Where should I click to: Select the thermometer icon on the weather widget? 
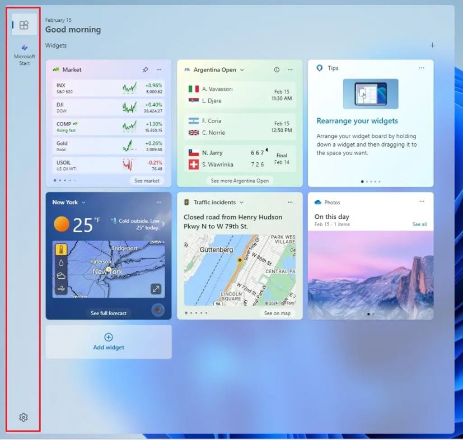(62, 250)
